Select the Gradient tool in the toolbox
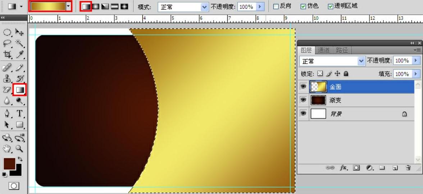 coord(19,89)
